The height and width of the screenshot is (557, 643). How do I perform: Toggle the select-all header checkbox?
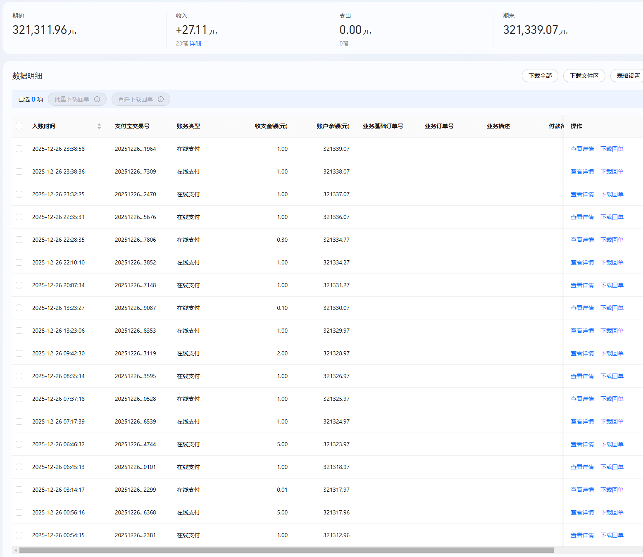coord(19,126)
